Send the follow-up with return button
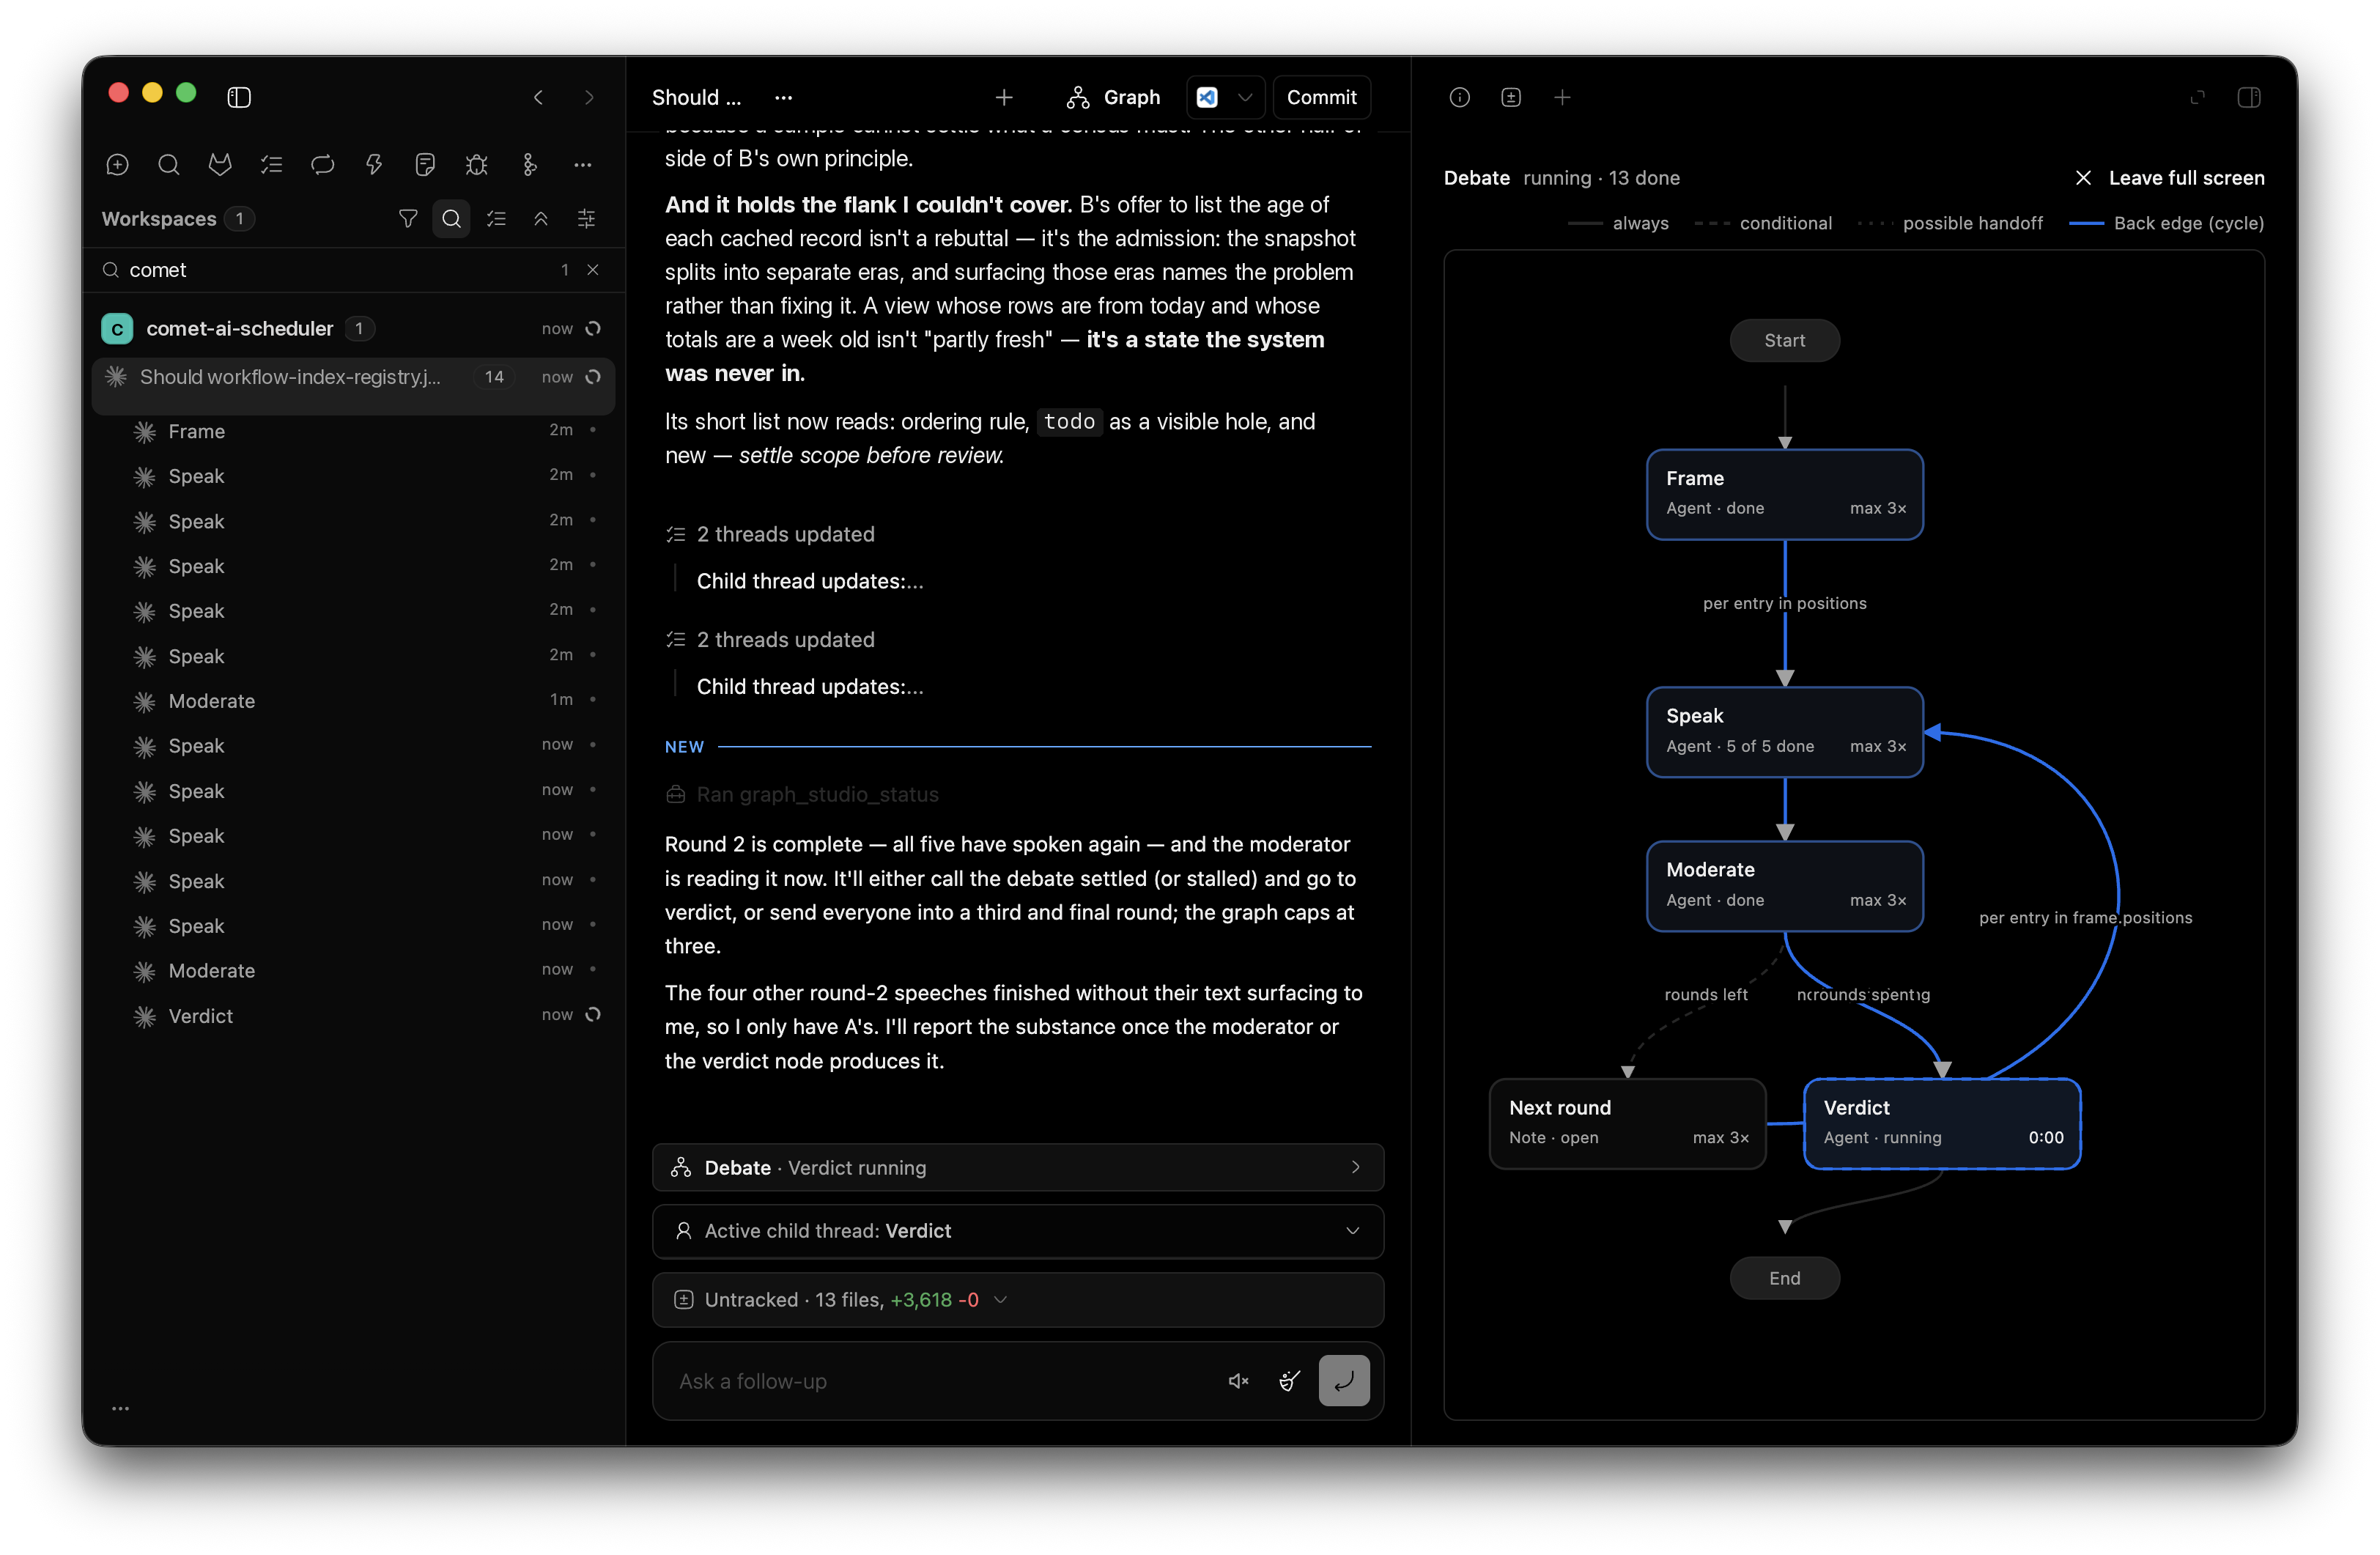Screen dimensions: 2380x1555 [1344, 1381]
